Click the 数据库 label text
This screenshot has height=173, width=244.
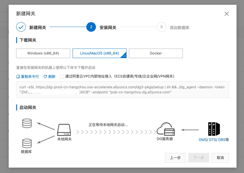click(x=26, y=151)
